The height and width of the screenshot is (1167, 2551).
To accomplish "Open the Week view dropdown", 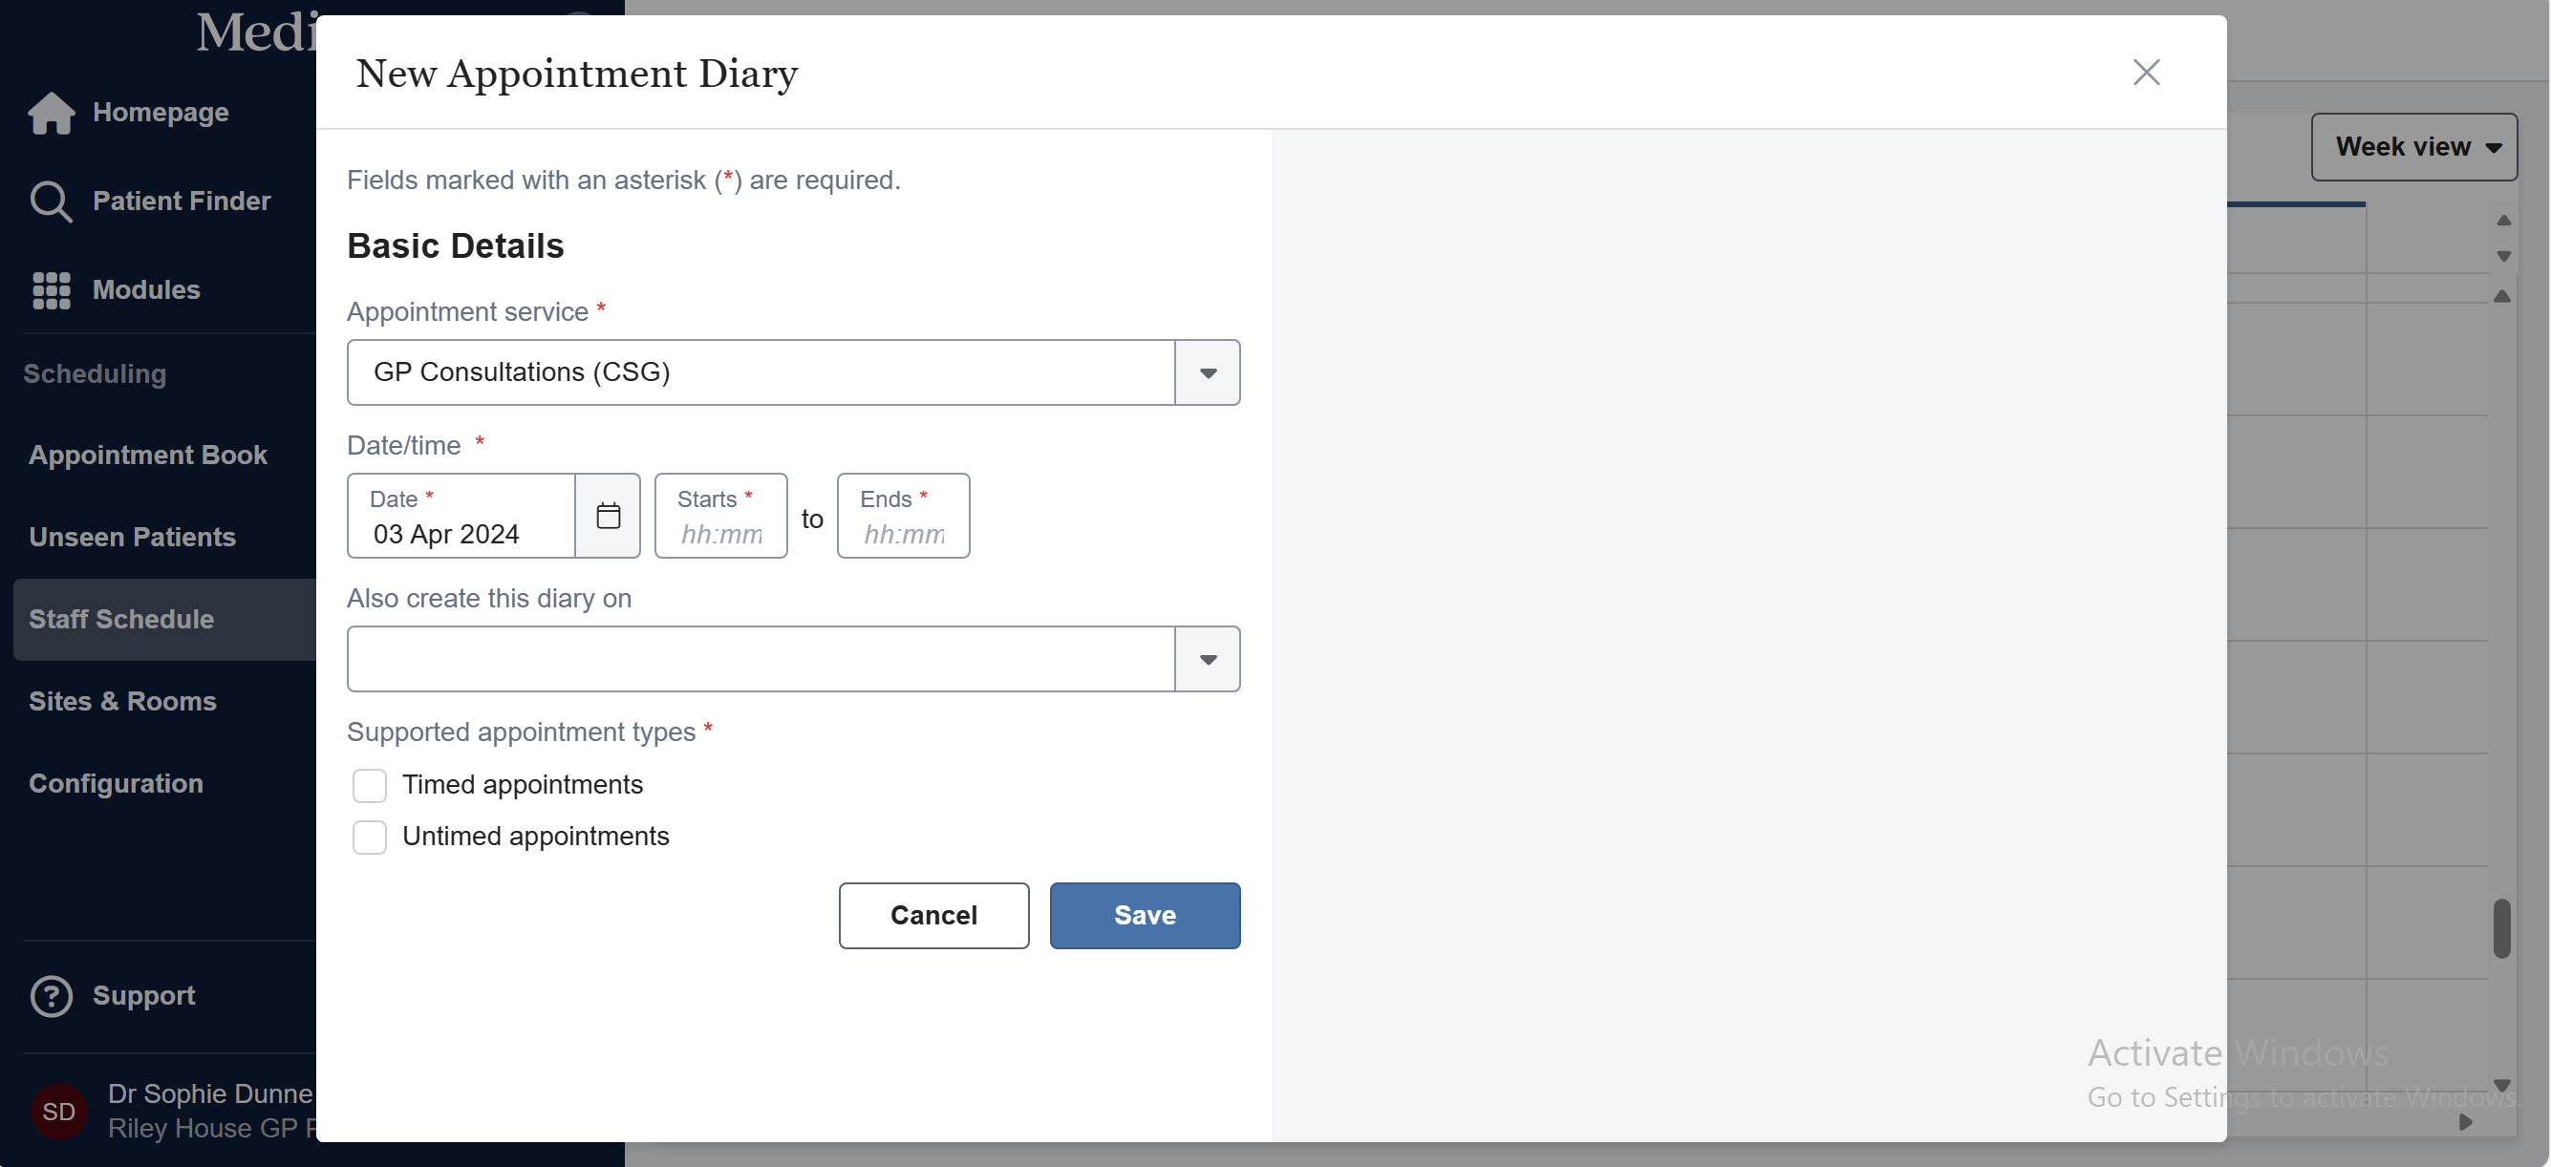I will (x=2413, y=146).
